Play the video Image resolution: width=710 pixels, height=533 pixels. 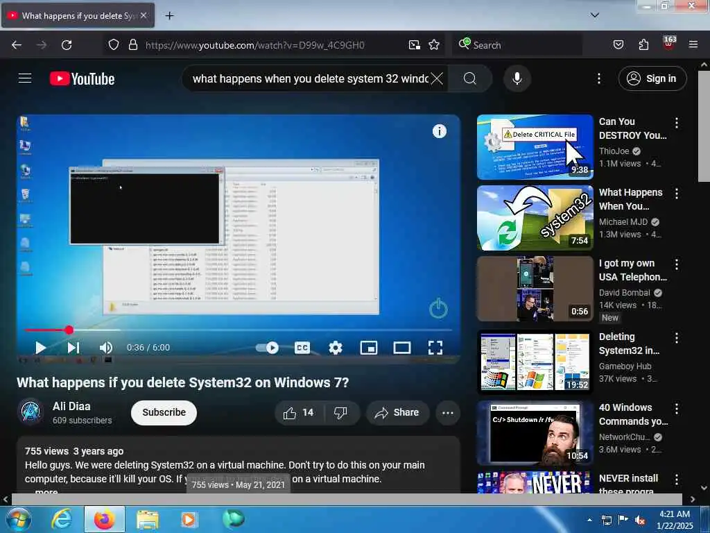point(41,348)
